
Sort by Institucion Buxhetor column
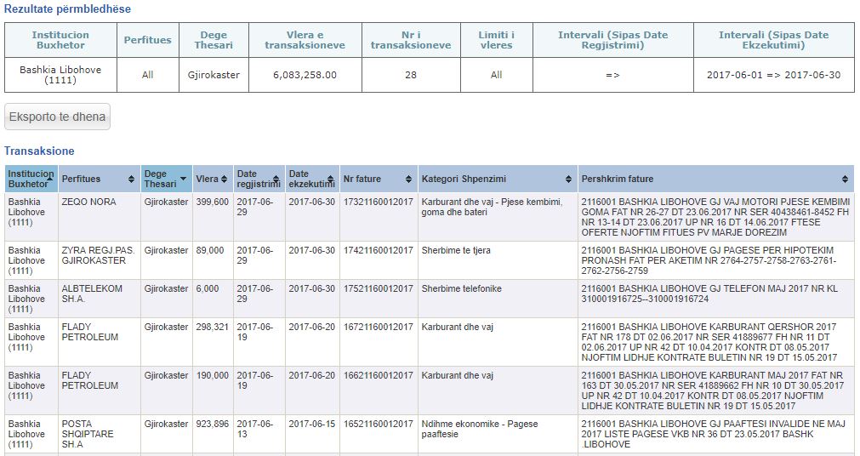pyautogui.click(x=31, y=179)
